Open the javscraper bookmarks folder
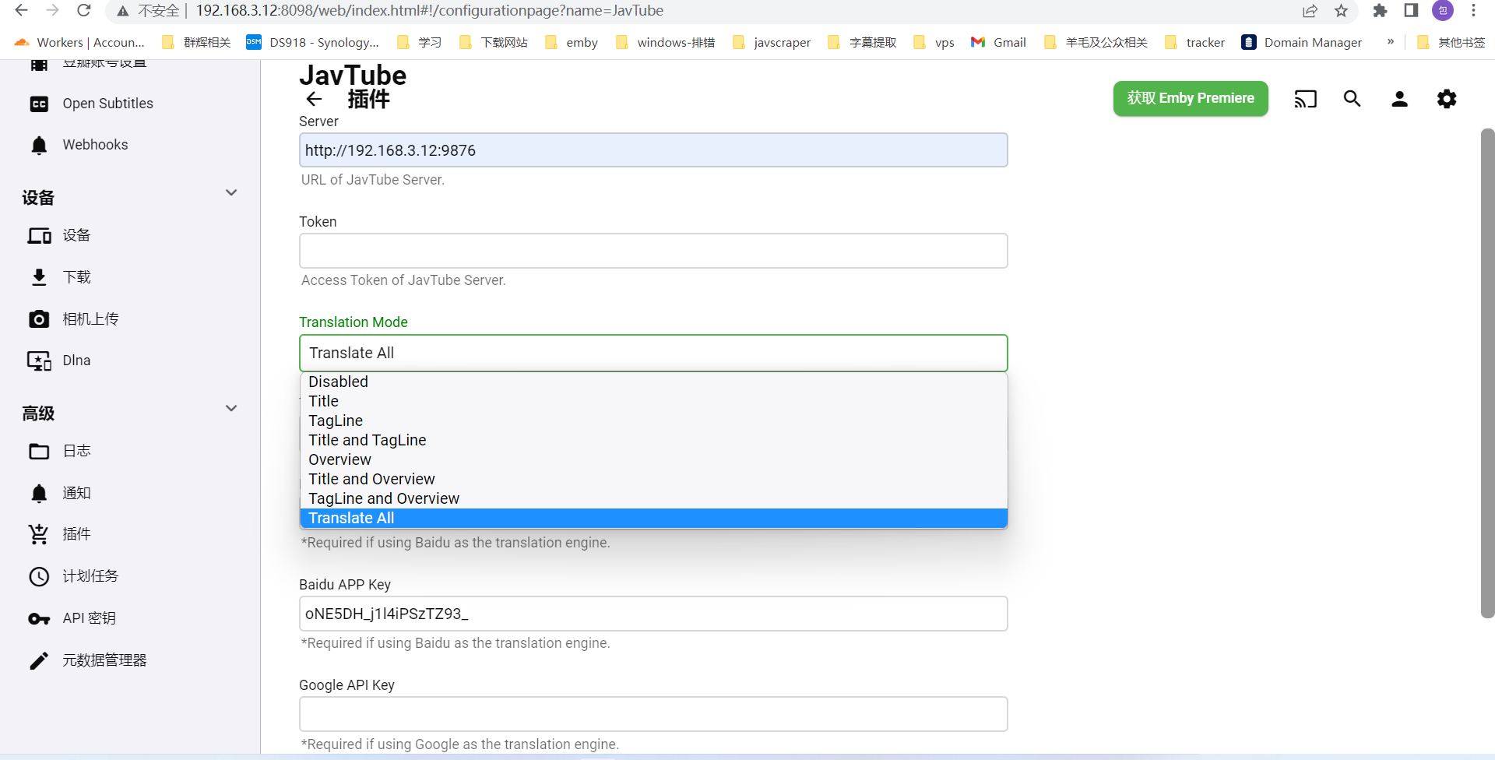 tap(772, 42)
